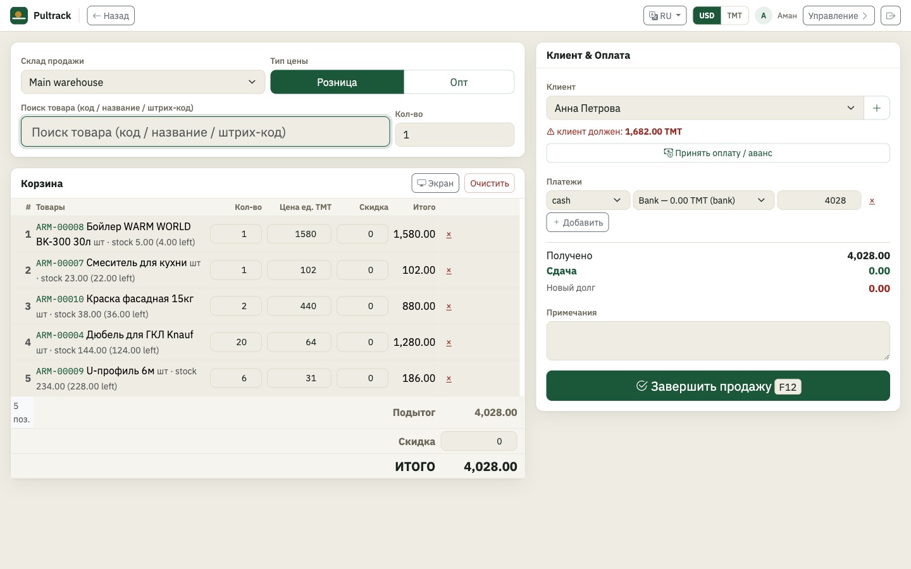This screenshot has height=569, width=911.
Task: Click the logout icon in header
Action: pos(891,16)
